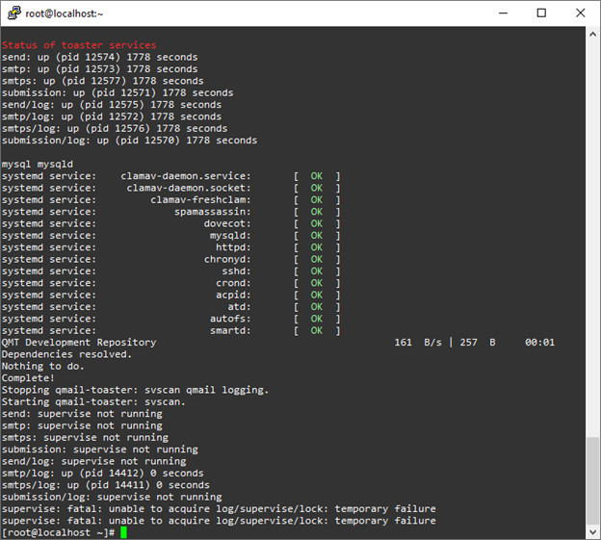Screen dimensions: 601x540
Task: Click the 'smtps/log: up (pid 12576)' line
Action: click(115, 128)
